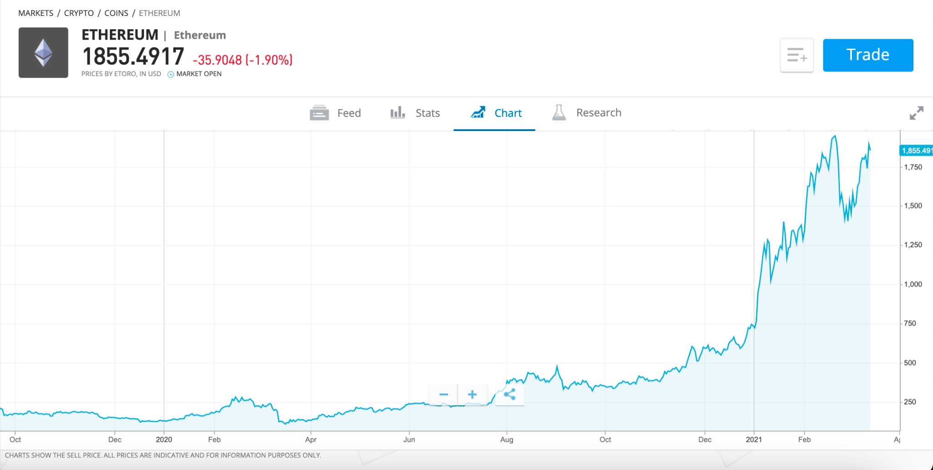Click the ETHEREUM breadcrumb

[x=159, y=13]
